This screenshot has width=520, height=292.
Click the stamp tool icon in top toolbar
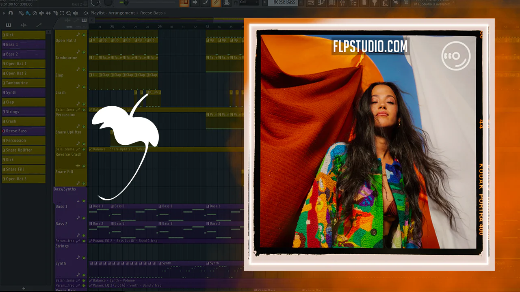(226, 3)
